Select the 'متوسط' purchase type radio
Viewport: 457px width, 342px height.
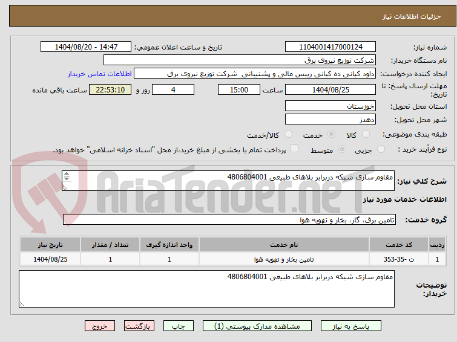pos(342,149)
